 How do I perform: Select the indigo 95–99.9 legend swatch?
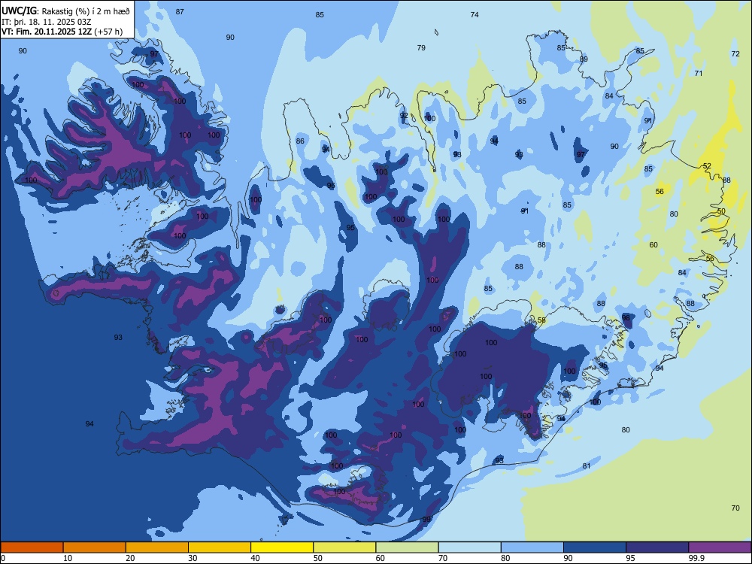(x=657, y=547)
